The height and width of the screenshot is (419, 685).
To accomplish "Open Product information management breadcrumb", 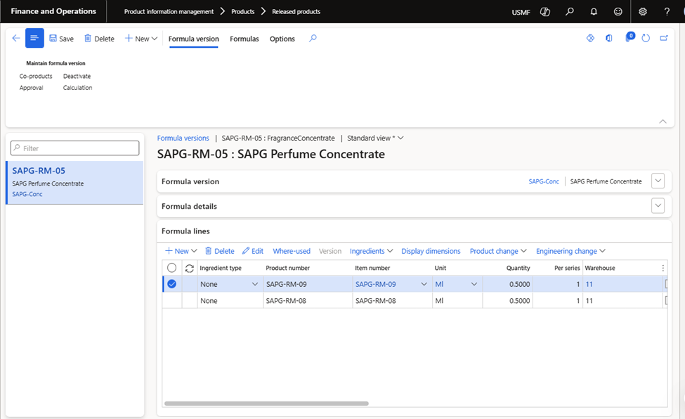I will pos(169,12).
